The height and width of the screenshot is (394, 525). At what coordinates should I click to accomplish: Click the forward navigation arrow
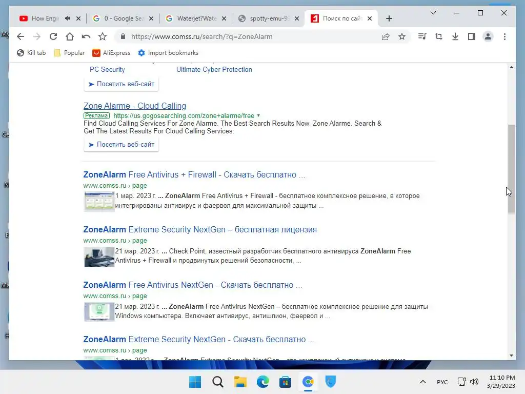click(x=37, y=36)
